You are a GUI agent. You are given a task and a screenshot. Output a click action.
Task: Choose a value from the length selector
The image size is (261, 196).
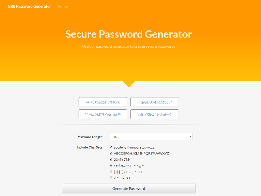pyautogui.click(x=151, y=137)
